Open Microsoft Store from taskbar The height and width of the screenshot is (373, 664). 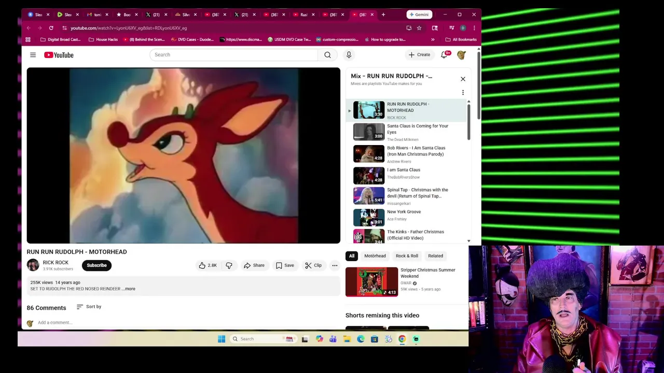(x=374, y=339)
